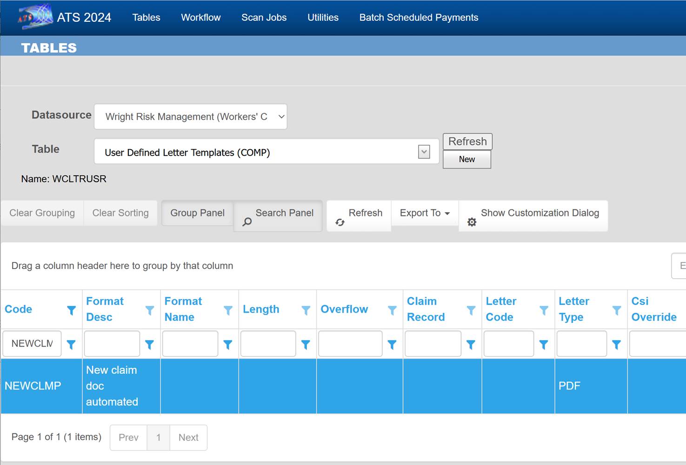Click the New button

466,159
